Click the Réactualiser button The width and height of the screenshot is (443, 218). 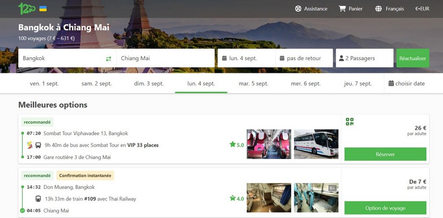[x=413, y=58]
